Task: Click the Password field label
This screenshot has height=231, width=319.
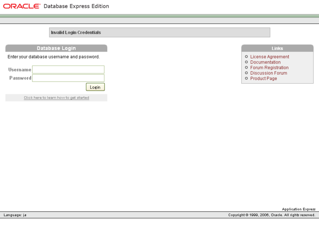Action: (20, 78)
